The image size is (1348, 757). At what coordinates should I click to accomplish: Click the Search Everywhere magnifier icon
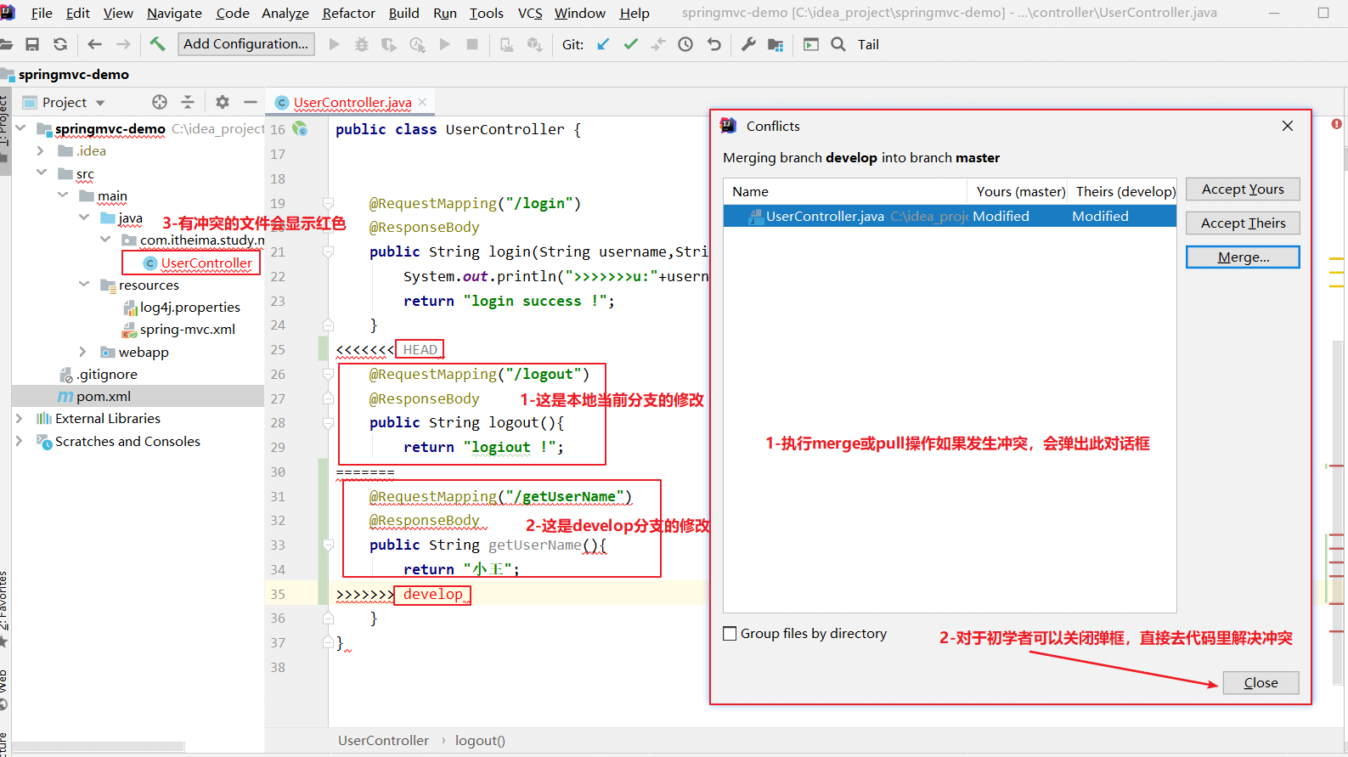838,44
